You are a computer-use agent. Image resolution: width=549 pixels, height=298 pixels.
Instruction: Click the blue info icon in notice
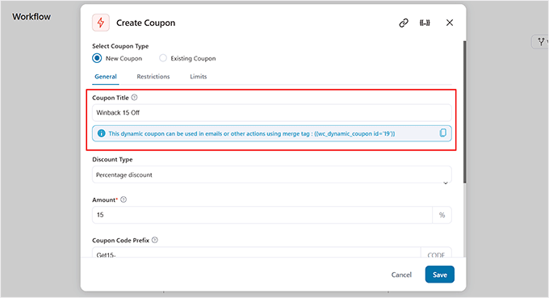click(x=101, y=133)
